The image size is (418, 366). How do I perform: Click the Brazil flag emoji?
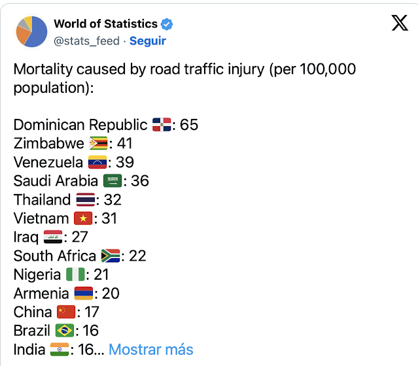65,331
